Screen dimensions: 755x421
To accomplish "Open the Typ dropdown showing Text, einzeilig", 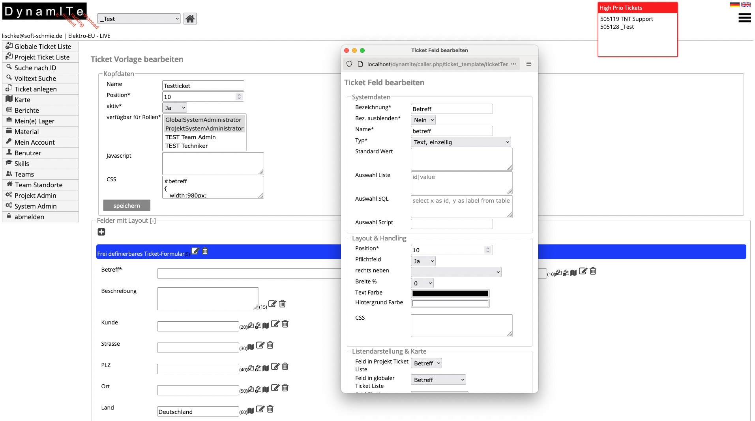I will 461,142.
